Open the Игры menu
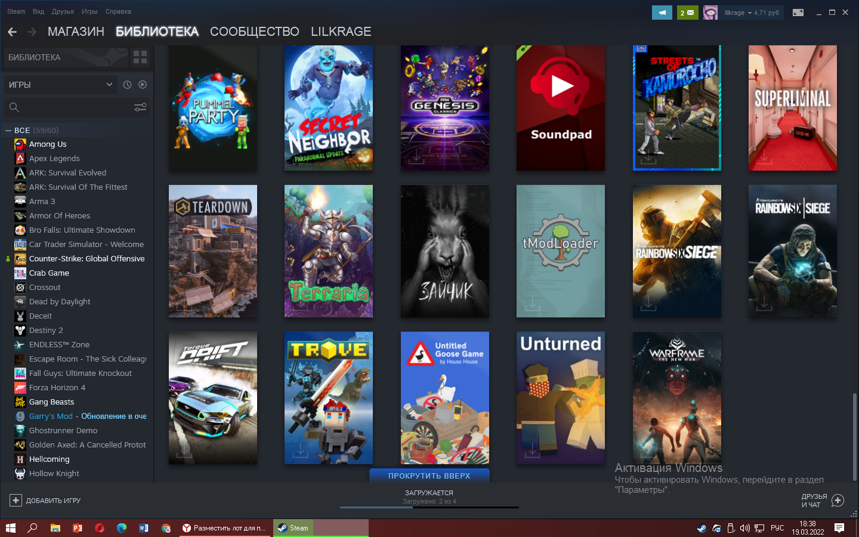This screenshot has width=859, height=537. [89, 11]
